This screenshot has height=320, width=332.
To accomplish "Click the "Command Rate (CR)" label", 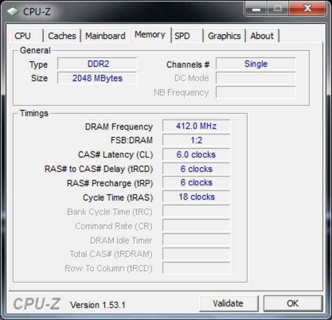I will (x=114, y=226).
